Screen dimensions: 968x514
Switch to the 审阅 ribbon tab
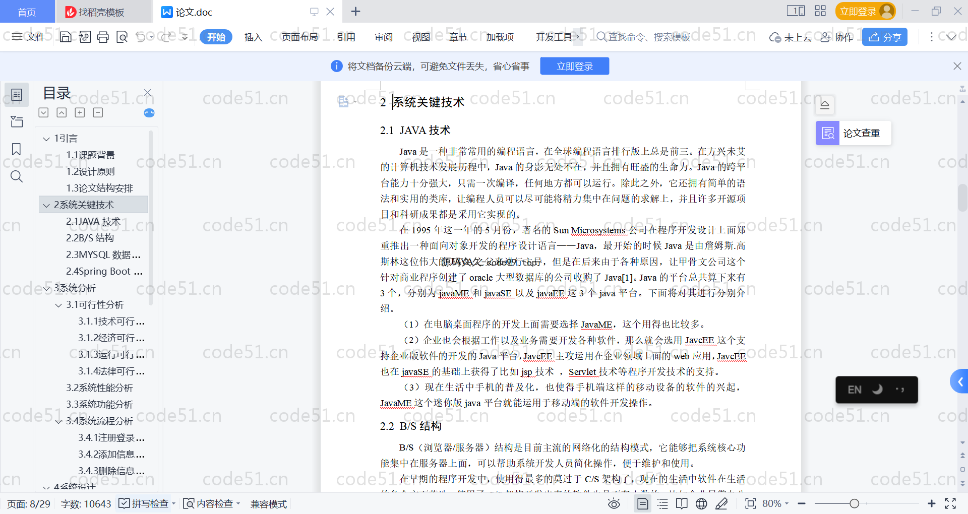[x=384, y=37]
